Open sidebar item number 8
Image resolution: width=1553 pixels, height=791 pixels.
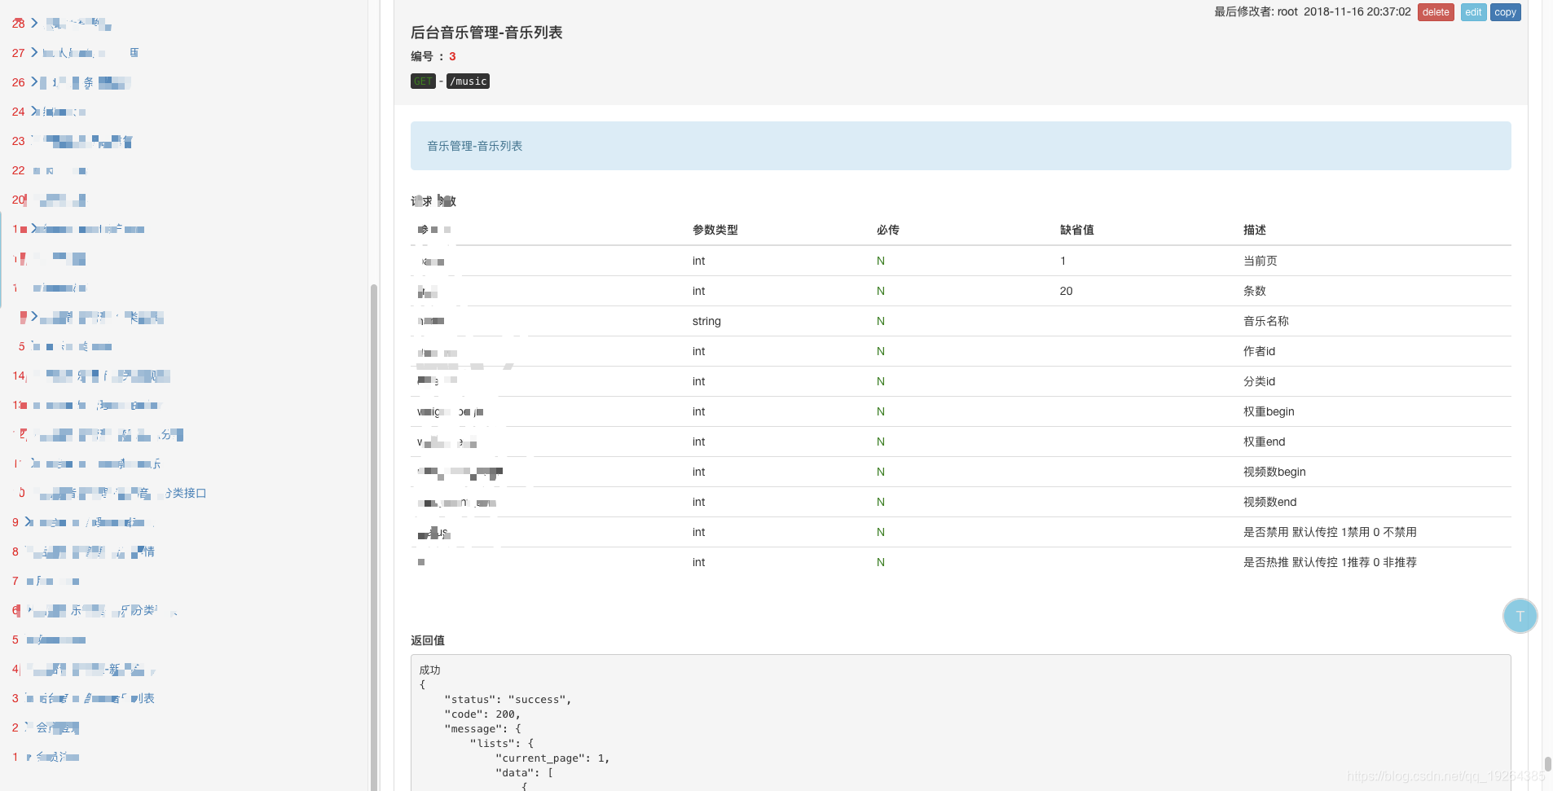pos(83,552)
